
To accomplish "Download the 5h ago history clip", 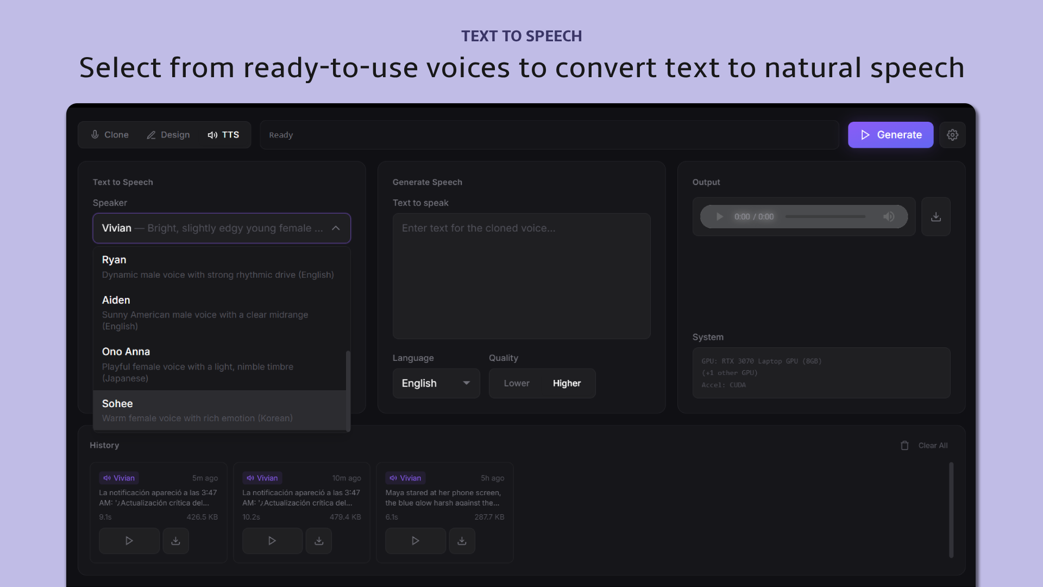I will 462,541.
